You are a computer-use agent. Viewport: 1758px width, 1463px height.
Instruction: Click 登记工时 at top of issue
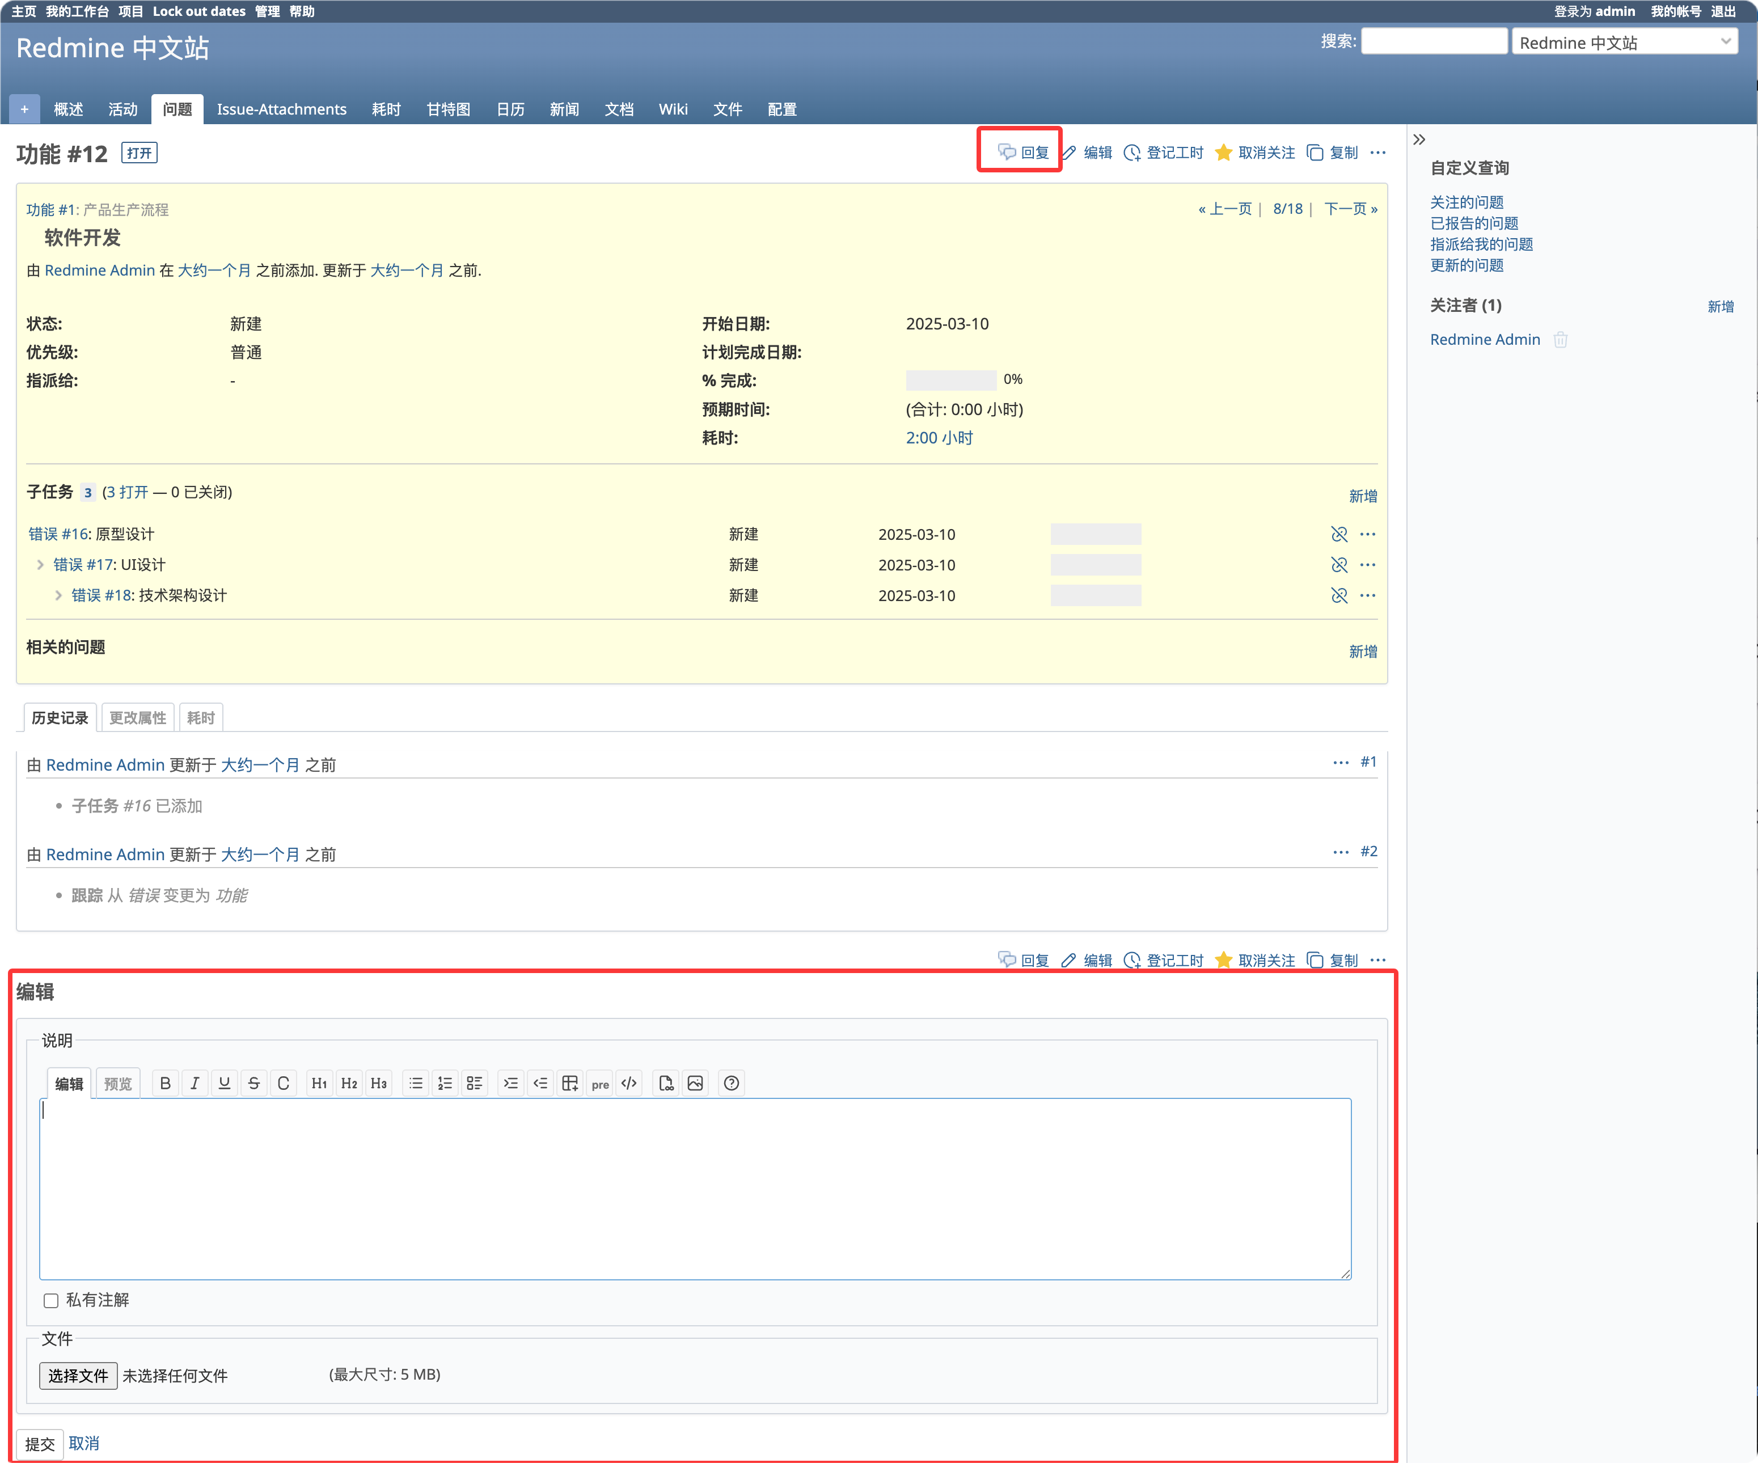coord(1163,153)
